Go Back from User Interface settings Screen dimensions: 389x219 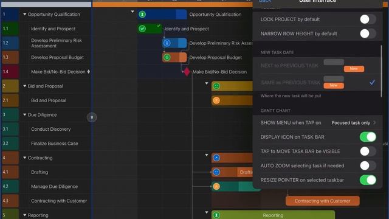click(265, 1)
